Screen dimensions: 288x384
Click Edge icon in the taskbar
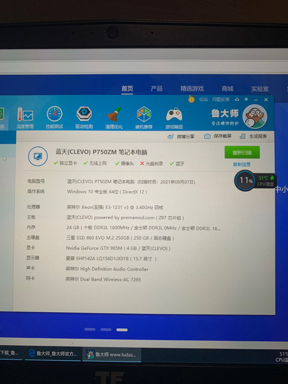coord(32,353)
